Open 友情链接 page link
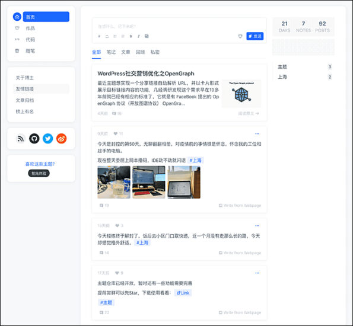Viewport: 353px width, 326px height. coord(24,89)
